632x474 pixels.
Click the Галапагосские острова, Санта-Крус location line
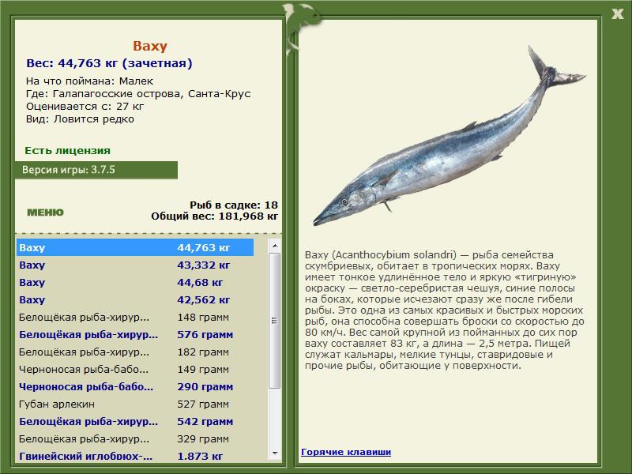(x=138, y=93)
